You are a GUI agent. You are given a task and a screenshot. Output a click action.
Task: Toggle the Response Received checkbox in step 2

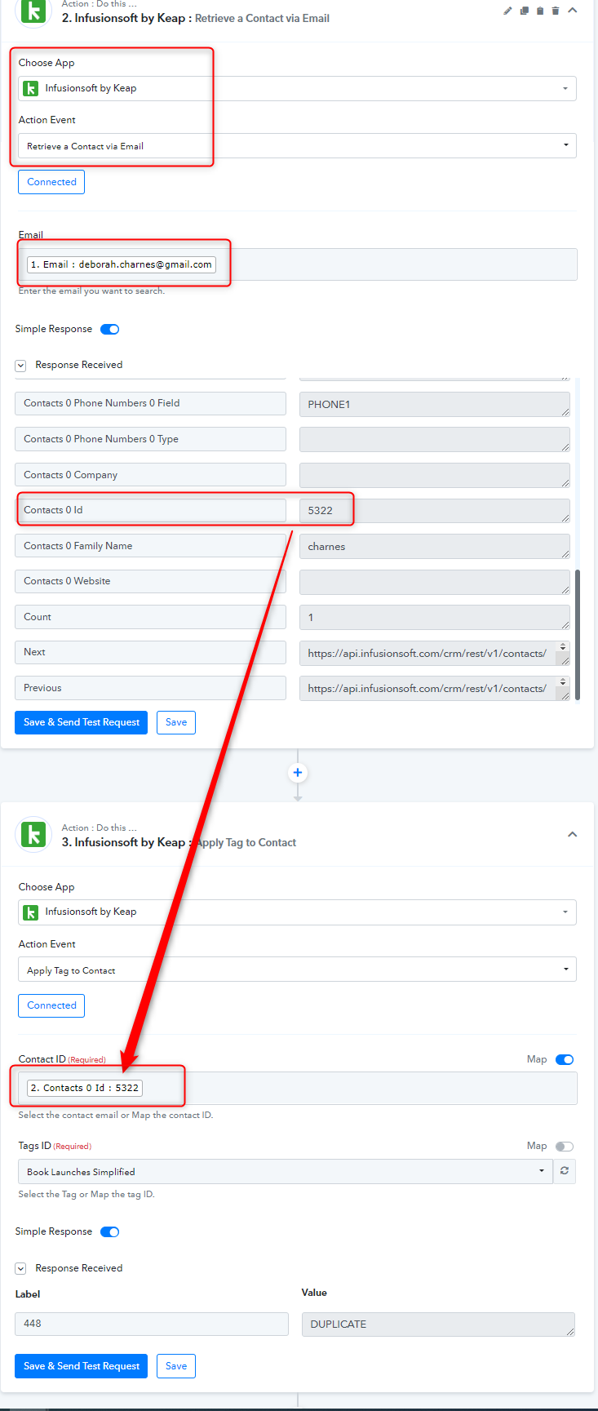coord(20,366)
